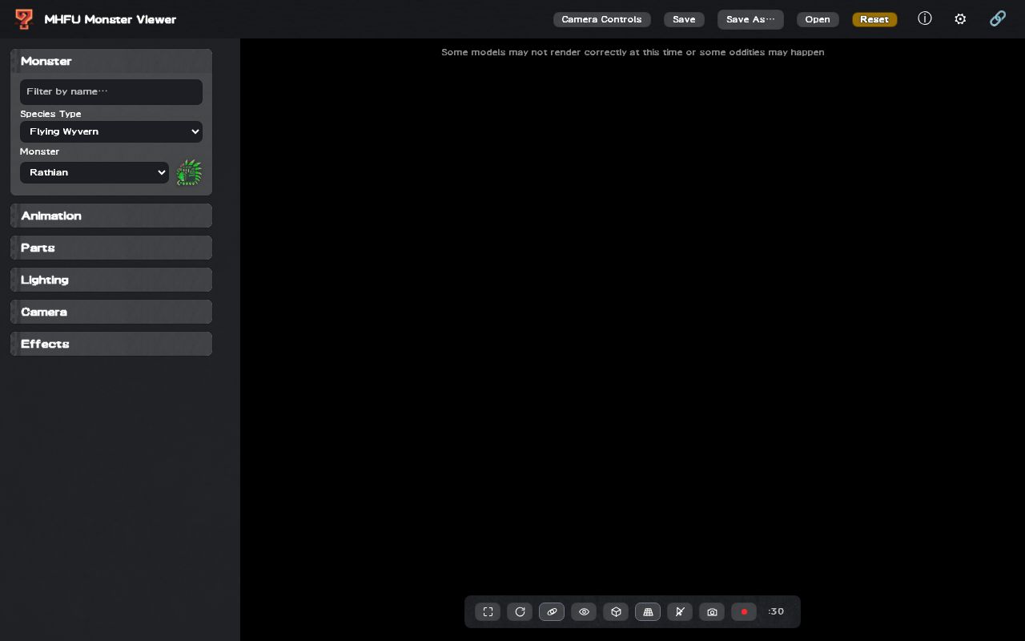Collapse the Monster panel
This screenshot has height=641, width=1025.
(111, 61)
